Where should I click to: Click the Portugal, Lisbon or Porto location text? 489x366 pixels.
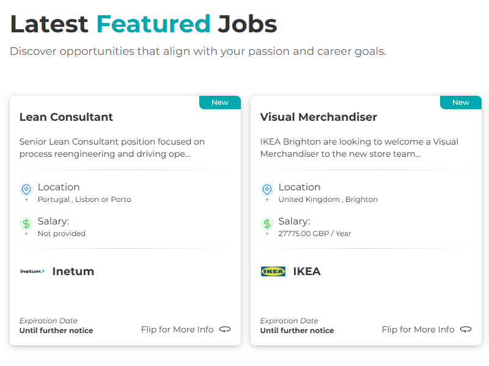84,199
